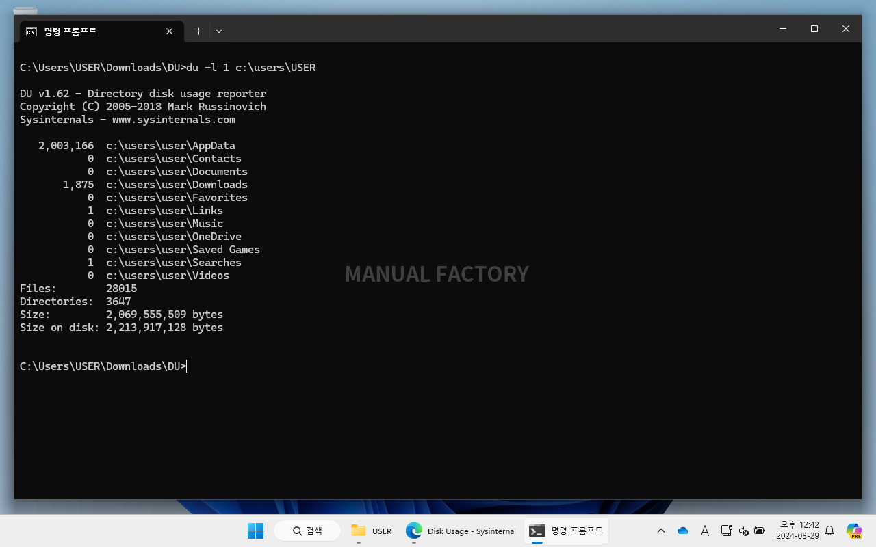
Task: Expand the new tab profile dropdown
Action: pyautogui.click(x=219, y=31)
